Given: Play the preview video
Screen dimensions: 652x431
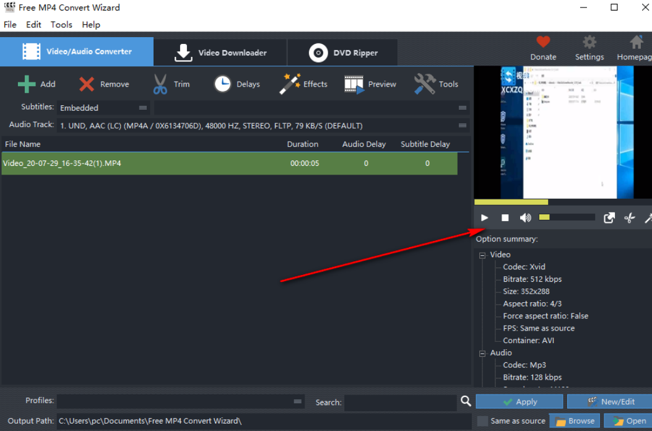Looking at the screenshot, I should 484,217.
